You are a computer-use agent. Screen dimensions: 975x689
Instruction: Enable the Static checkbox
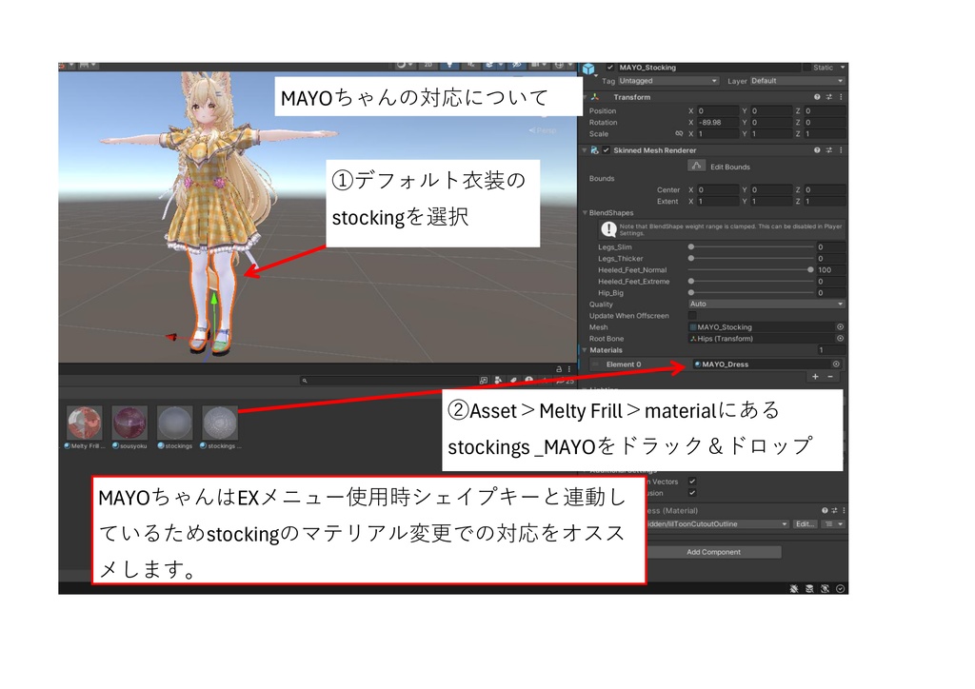pyautogui.click(x=806, y=68)
